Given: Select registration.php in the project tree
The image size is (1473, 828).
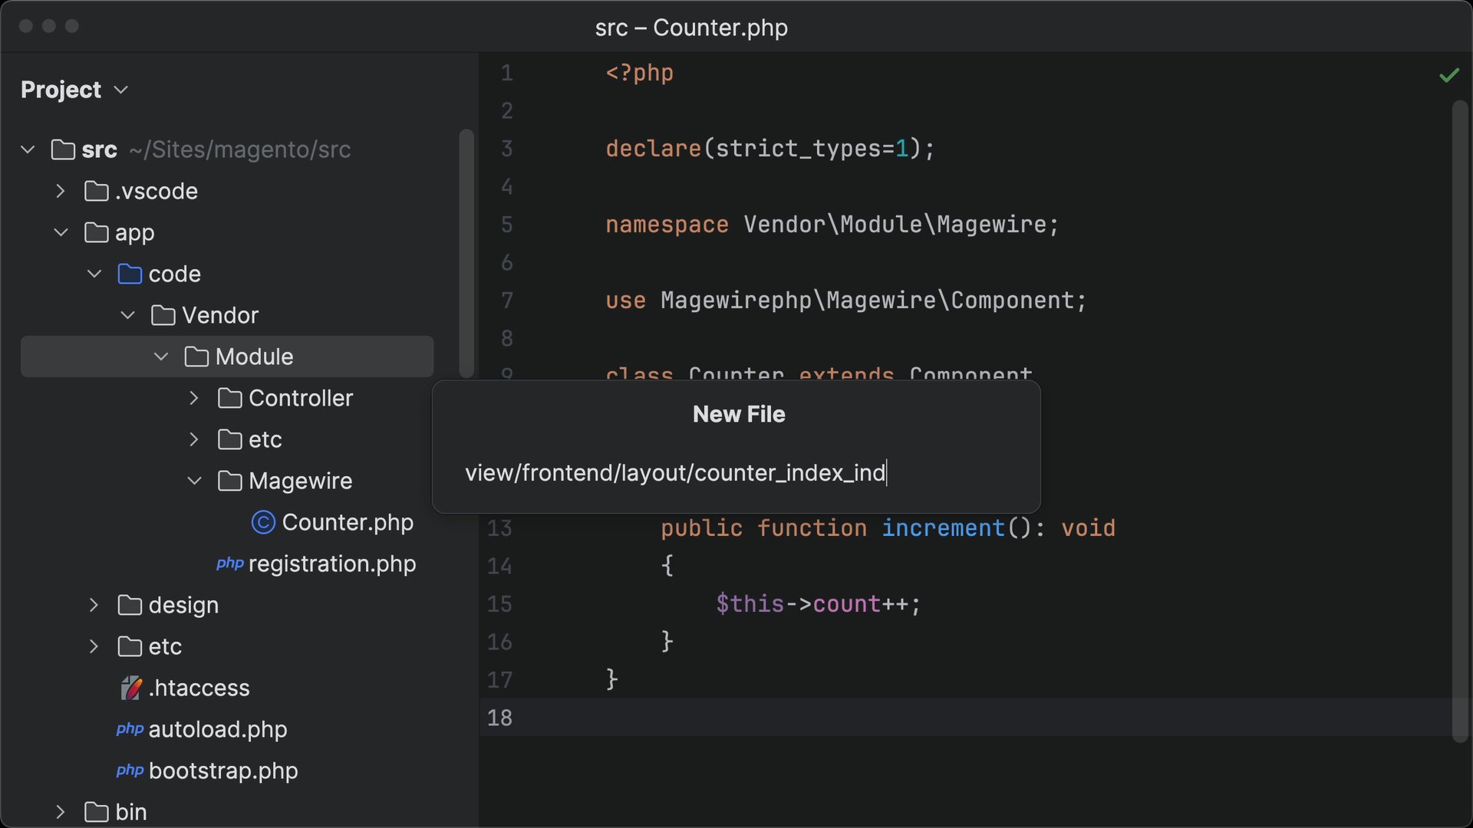Looking at the screenshot, I should 332,563.
